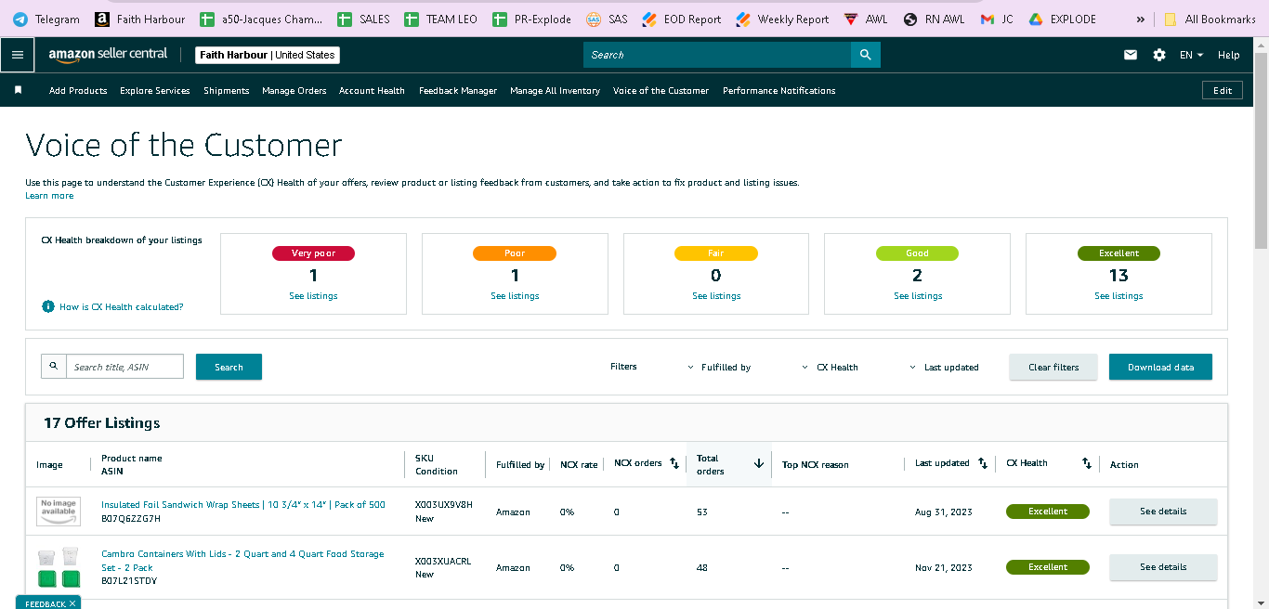Click the bookmark flag icon in nav bar
The image size is (1269, 609).
18,90
